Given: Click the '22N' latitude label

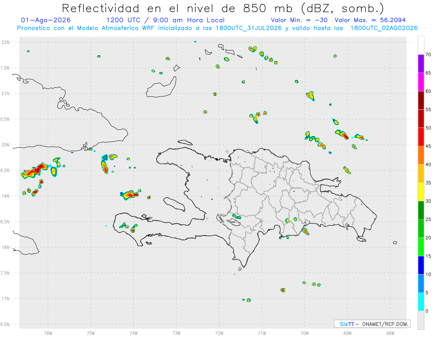Looking at the screenshot, I should (6, 42).
